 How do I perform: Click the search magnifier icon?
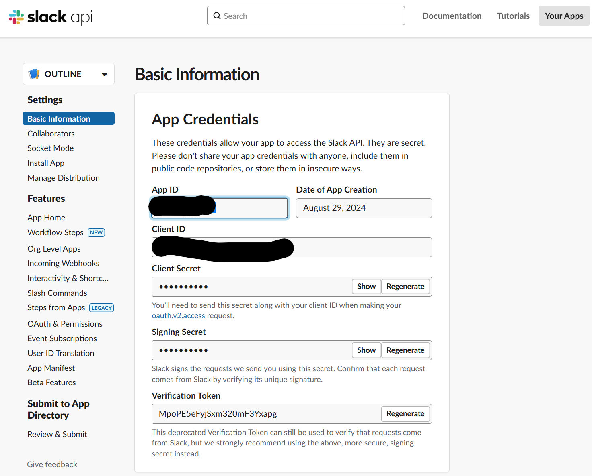(x=217, y=16)
